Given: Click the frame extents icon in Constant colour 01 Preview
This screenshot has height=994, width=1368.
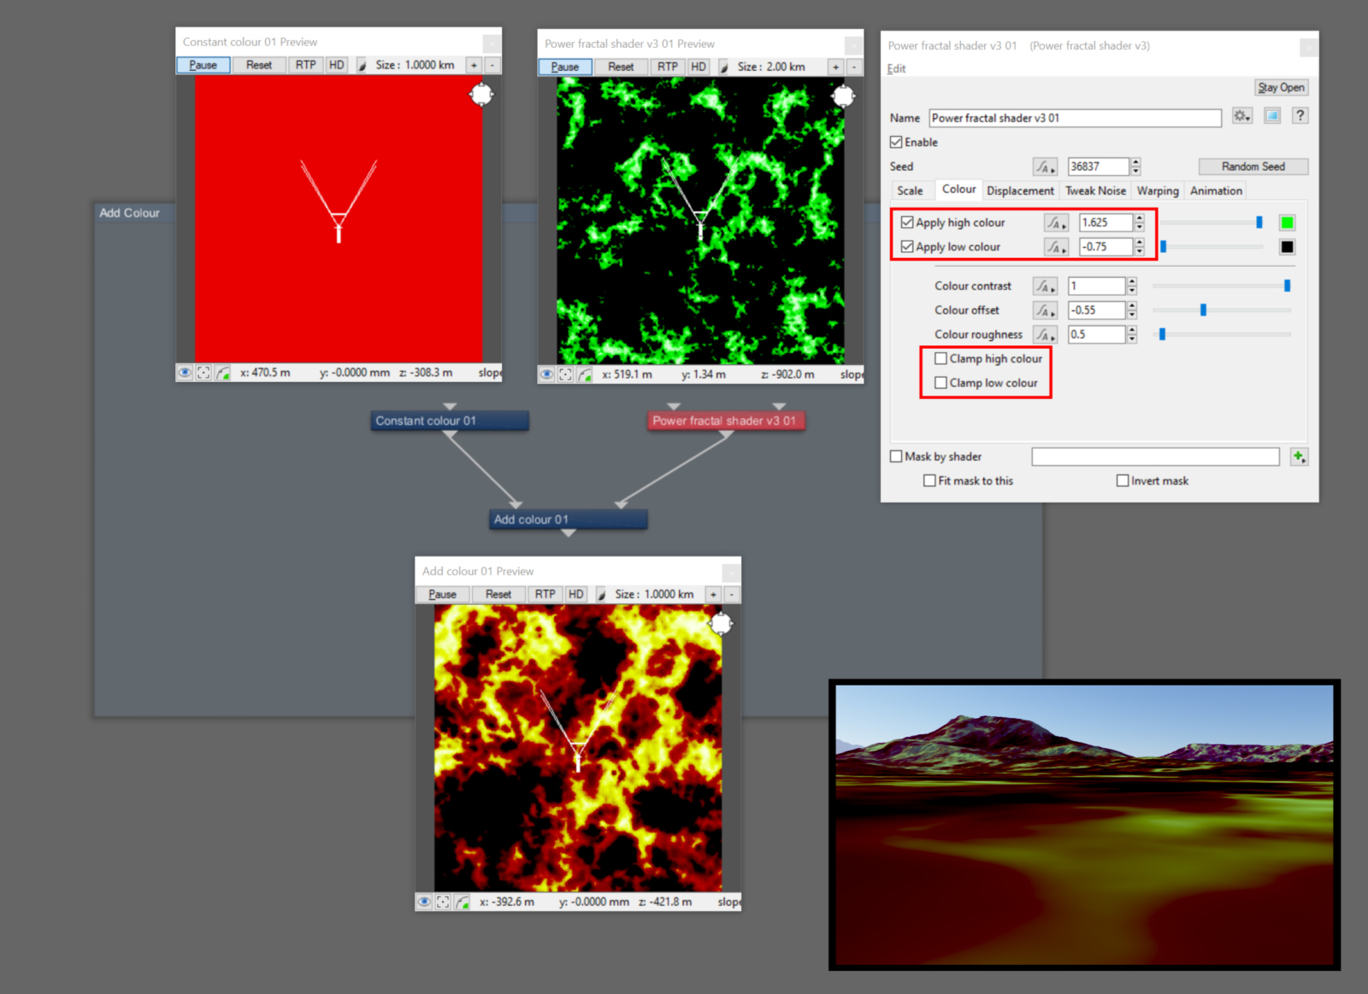Looking at the screenshot, I should [x=203, y=373].
